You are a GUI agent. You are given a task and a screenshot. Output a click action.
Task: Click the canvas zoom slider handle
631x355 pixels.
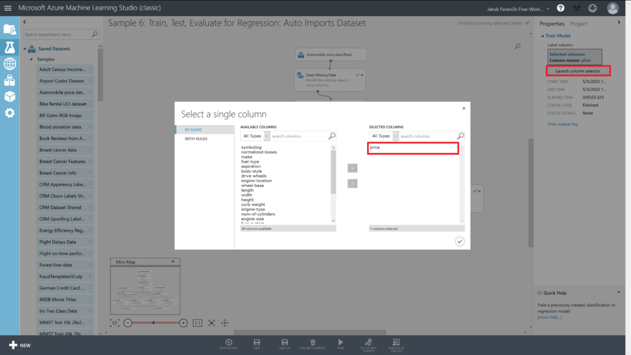coord(153,323)
